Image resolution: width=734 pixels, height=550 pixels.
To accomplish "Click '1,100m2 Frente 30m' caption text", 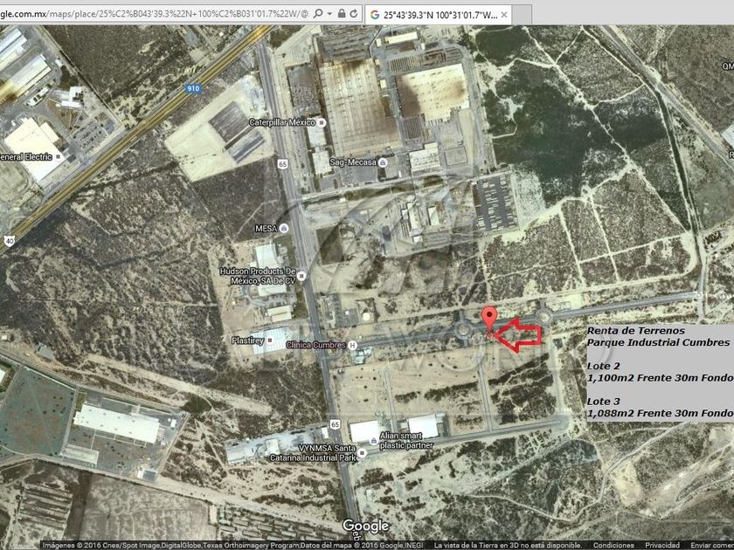I will 644,377.
